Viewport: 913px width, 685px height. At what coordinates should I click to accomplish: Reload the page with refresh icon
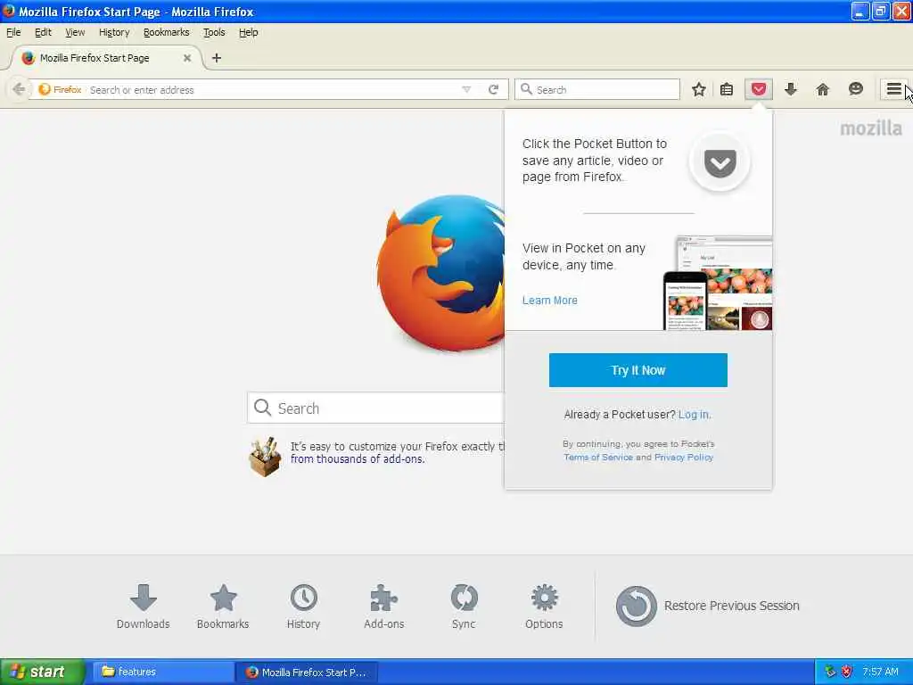click(x=494, y=89)
